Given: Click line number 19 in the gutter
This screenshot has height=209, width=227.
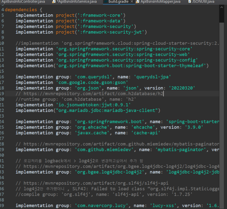Looking at the screenshot, I should point(2,94).
